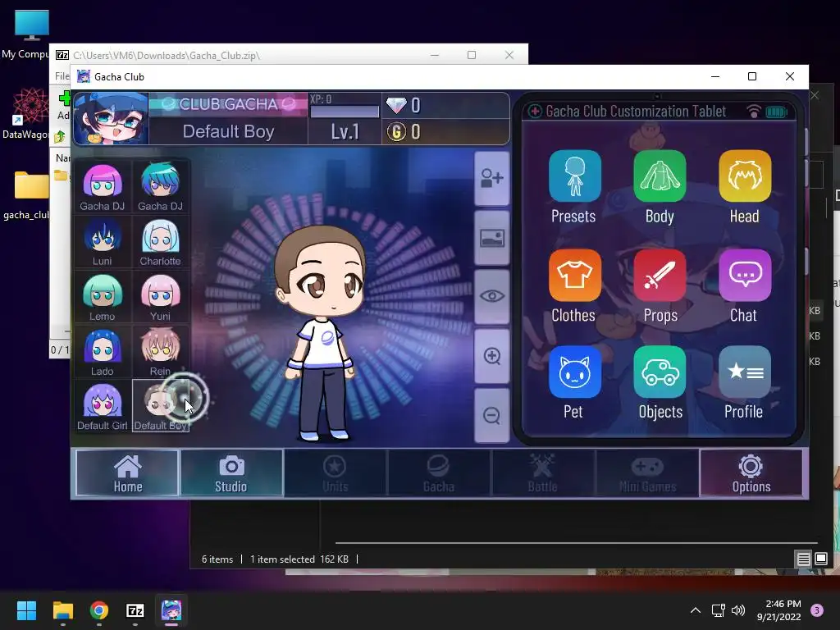This screenshot has width=840, height=630.
Task: Open the clock showing 2:46 PM
Action: pos(778,610)
